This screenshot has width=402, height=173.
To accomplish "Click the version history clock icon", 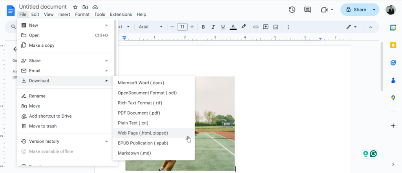I will pyautogui.click(x=292, y=10).
